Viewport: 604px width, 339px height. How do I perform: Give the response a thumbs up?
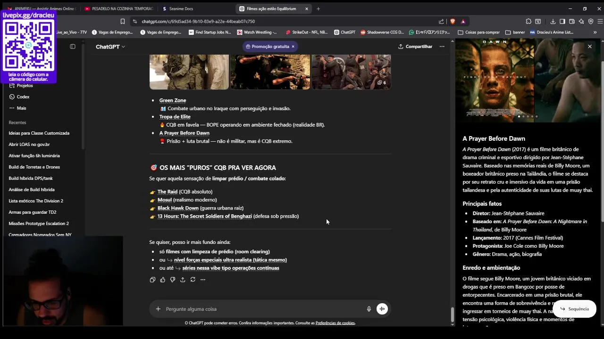[x=162, y=280]
